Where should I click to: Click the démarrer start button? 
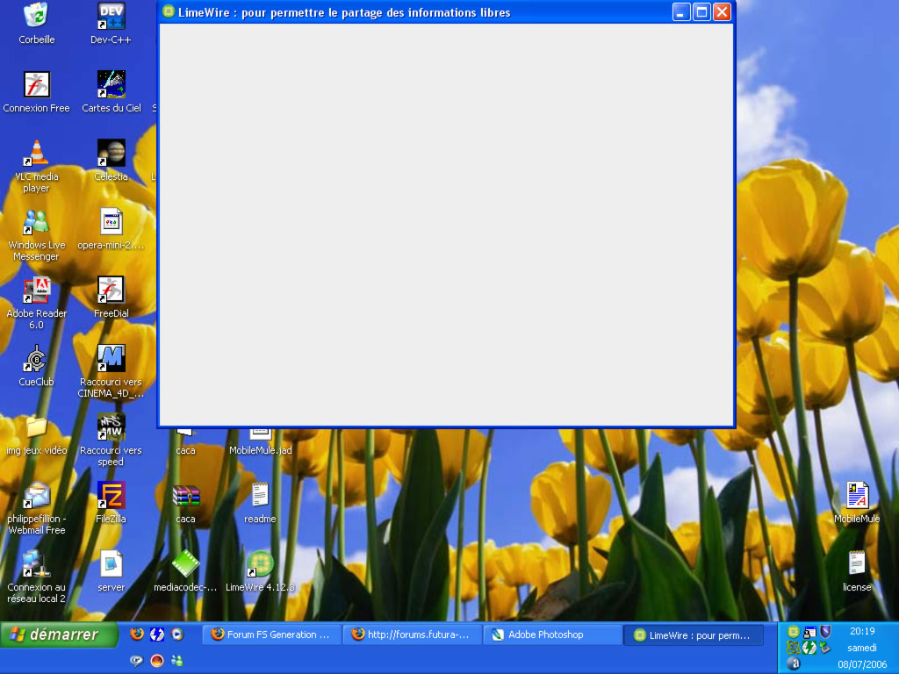59,635
